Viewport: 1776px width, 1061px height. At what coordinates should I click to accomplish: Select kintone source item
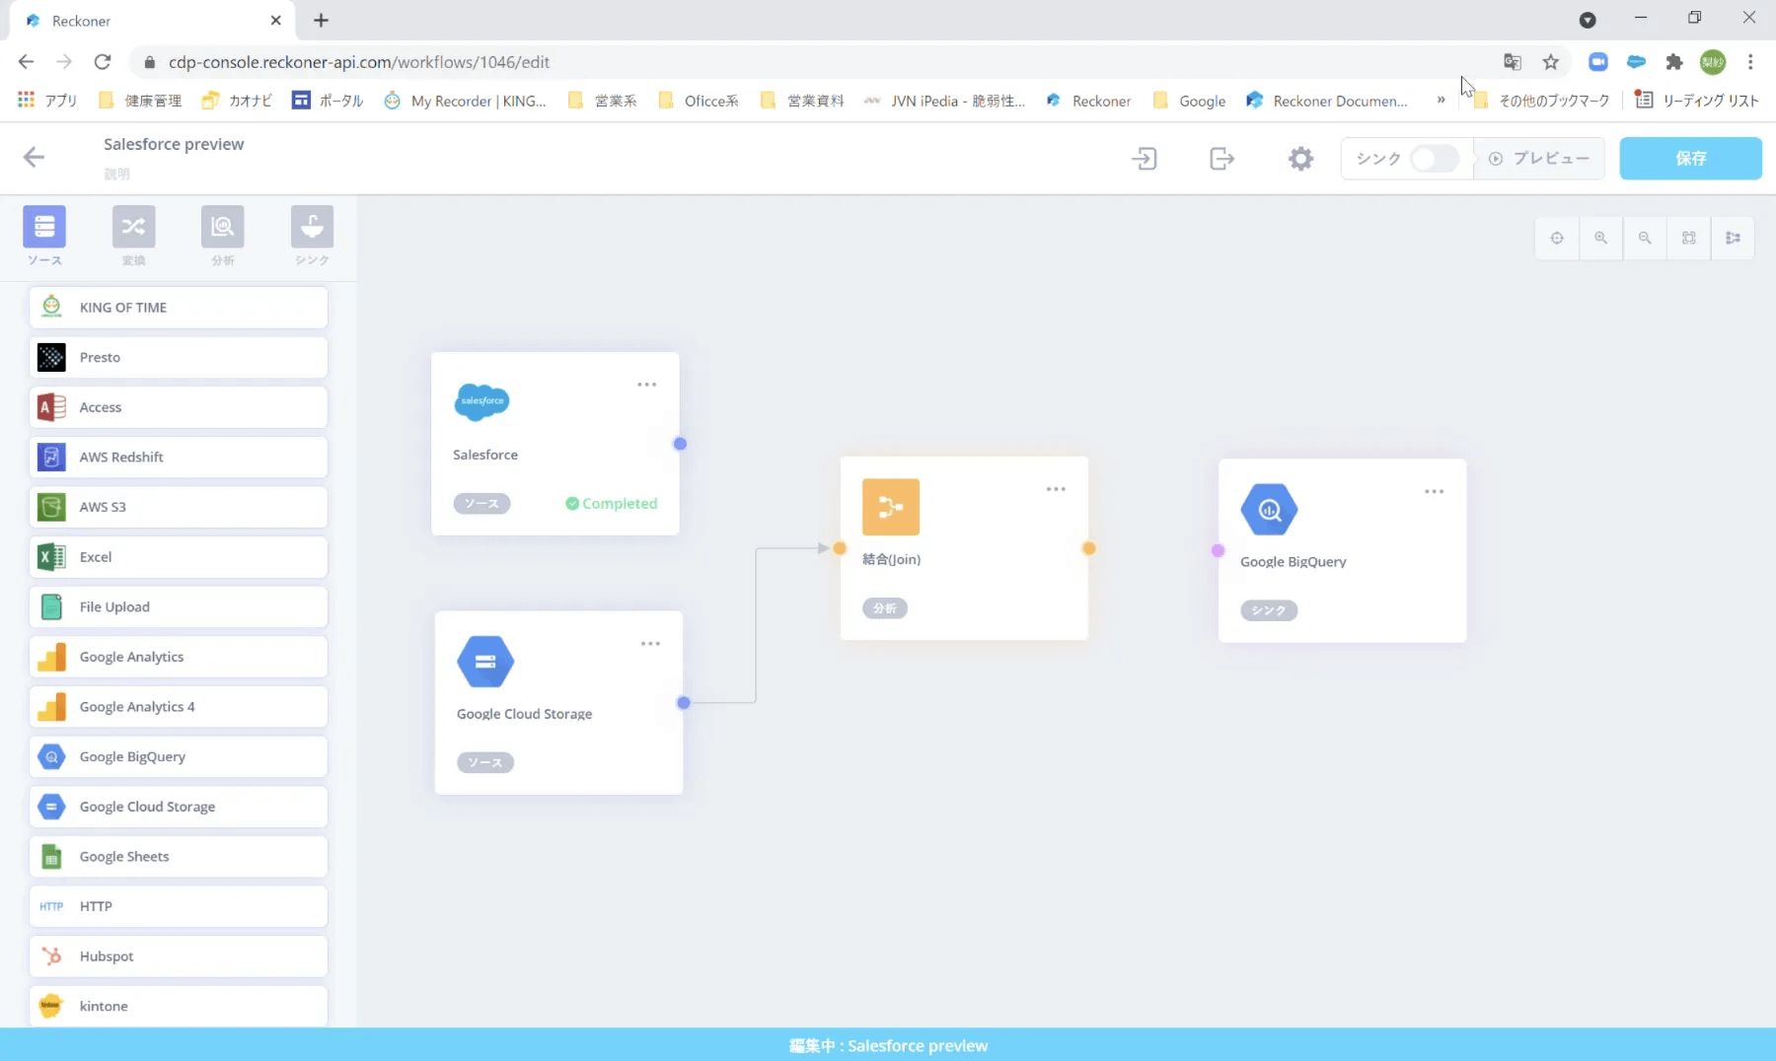179,1006
